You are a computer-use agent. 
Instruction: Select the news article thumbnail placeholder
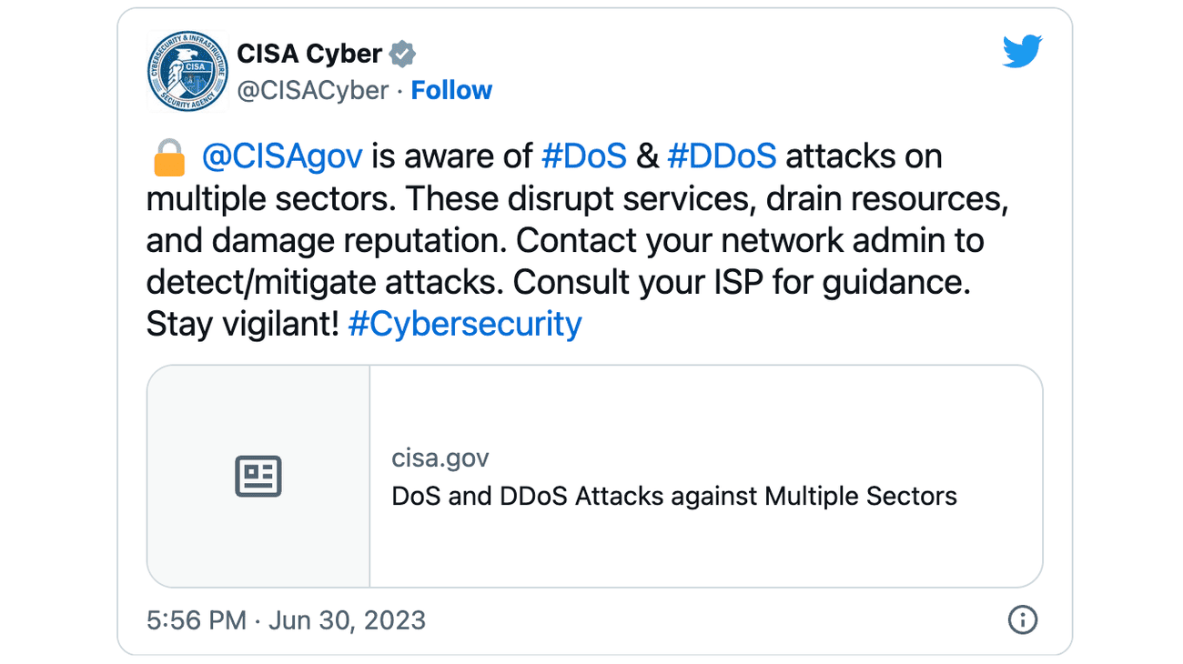click(258, 475)
